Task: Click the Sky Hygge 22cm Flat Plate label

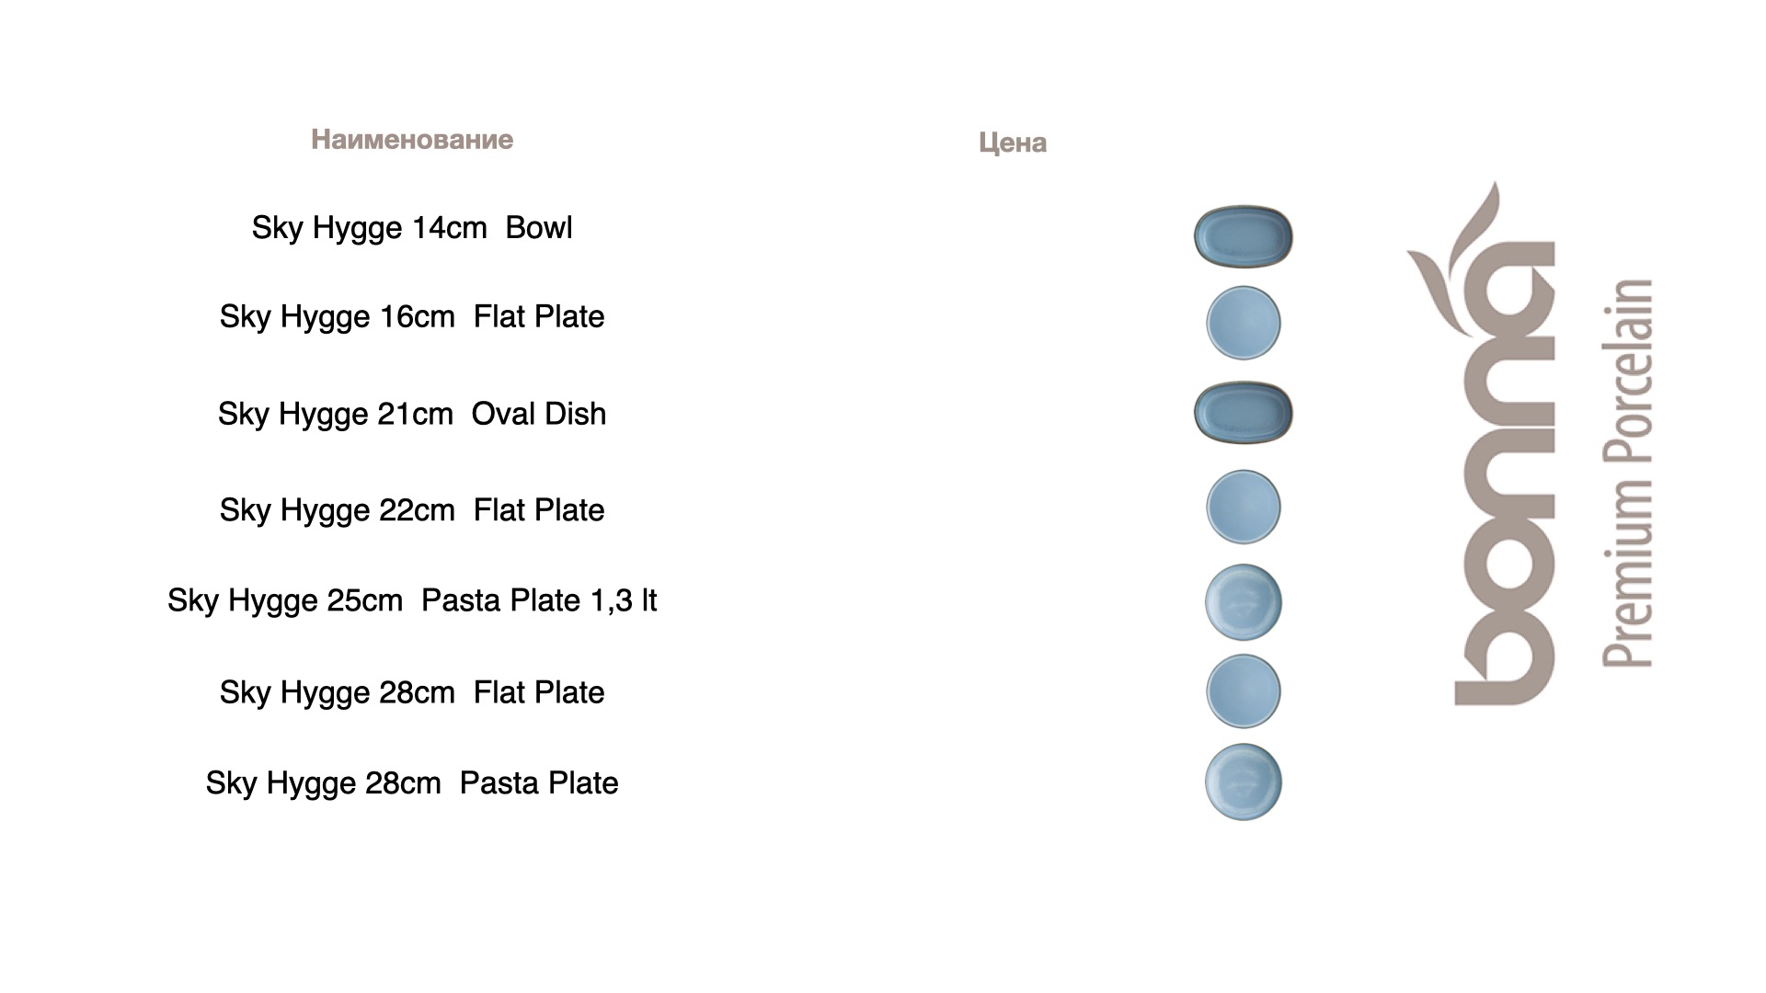Action: point(412,510)
